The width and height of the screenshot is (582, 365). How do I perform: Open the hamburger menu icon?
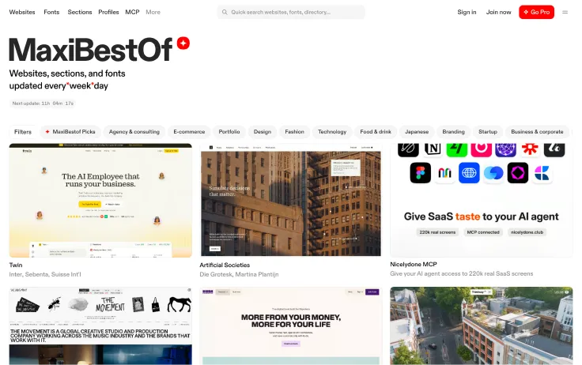[565, 12]
